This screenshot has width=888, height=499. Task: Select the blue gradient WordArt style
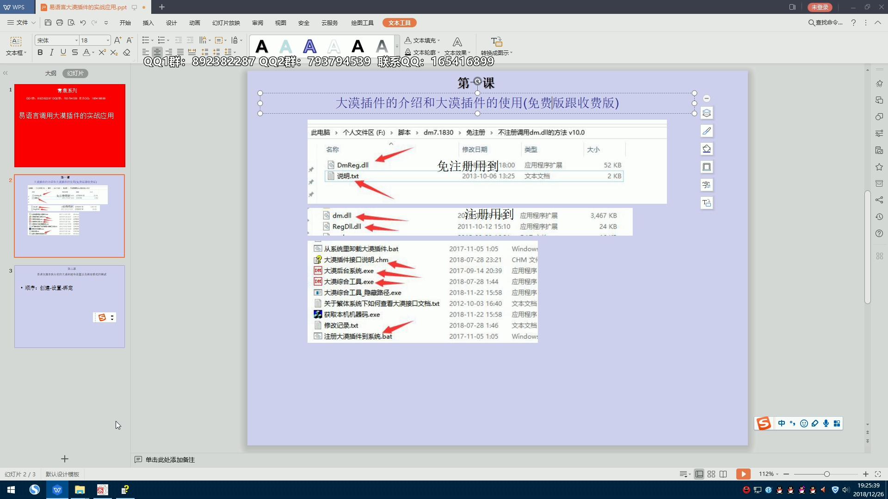coord(309,46)
